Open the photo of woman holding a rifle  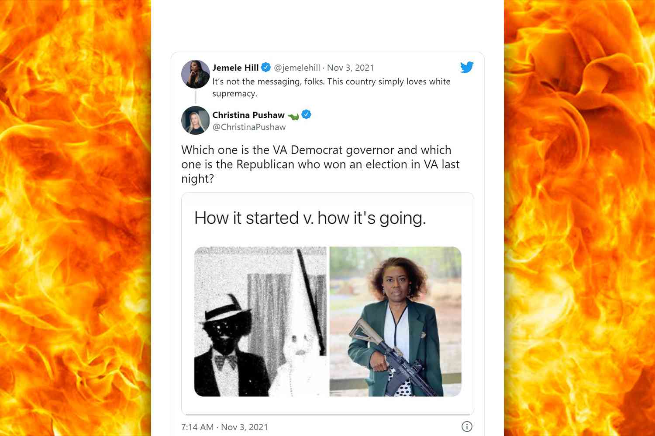tap(396, 321)
